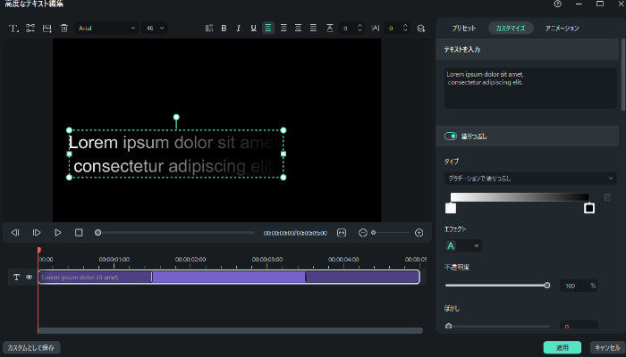Image resolution: width=626 pixels, height=357 pixels.
Task: Click the zoom to fit timeline icon
Action: pos(342,233)
